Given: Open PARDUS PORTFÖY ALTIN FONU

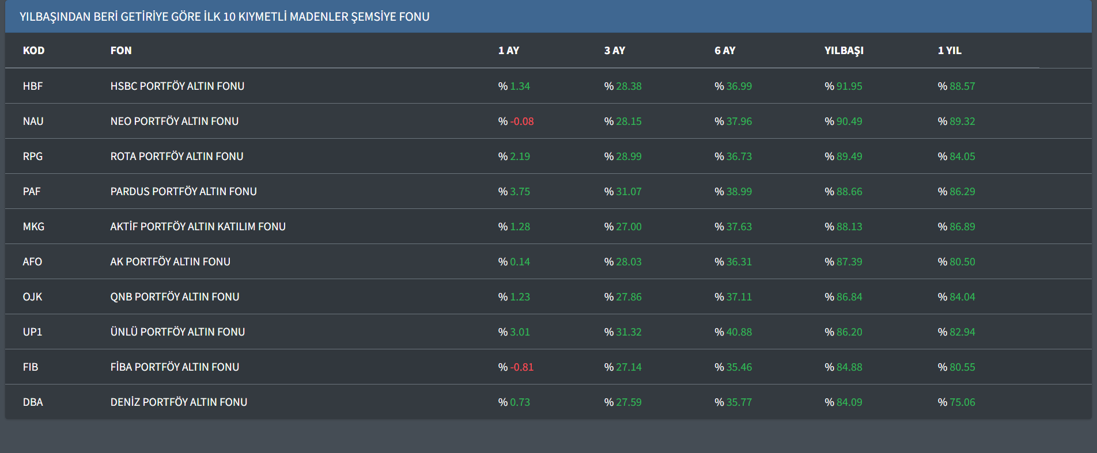Looking at the screenshot, I should pyautogui.click(x=183, y=192).
